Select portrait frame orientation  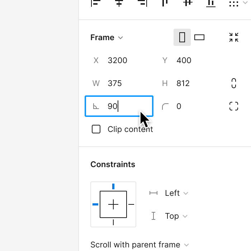[182, 37]
